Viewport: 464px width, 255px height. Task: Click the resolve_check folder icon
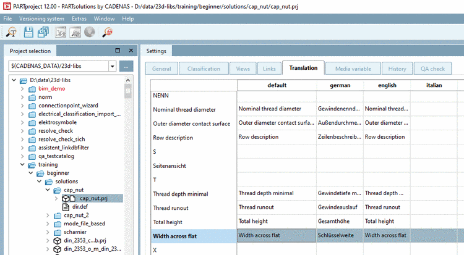pyautogui.click(x=32, y=131)
